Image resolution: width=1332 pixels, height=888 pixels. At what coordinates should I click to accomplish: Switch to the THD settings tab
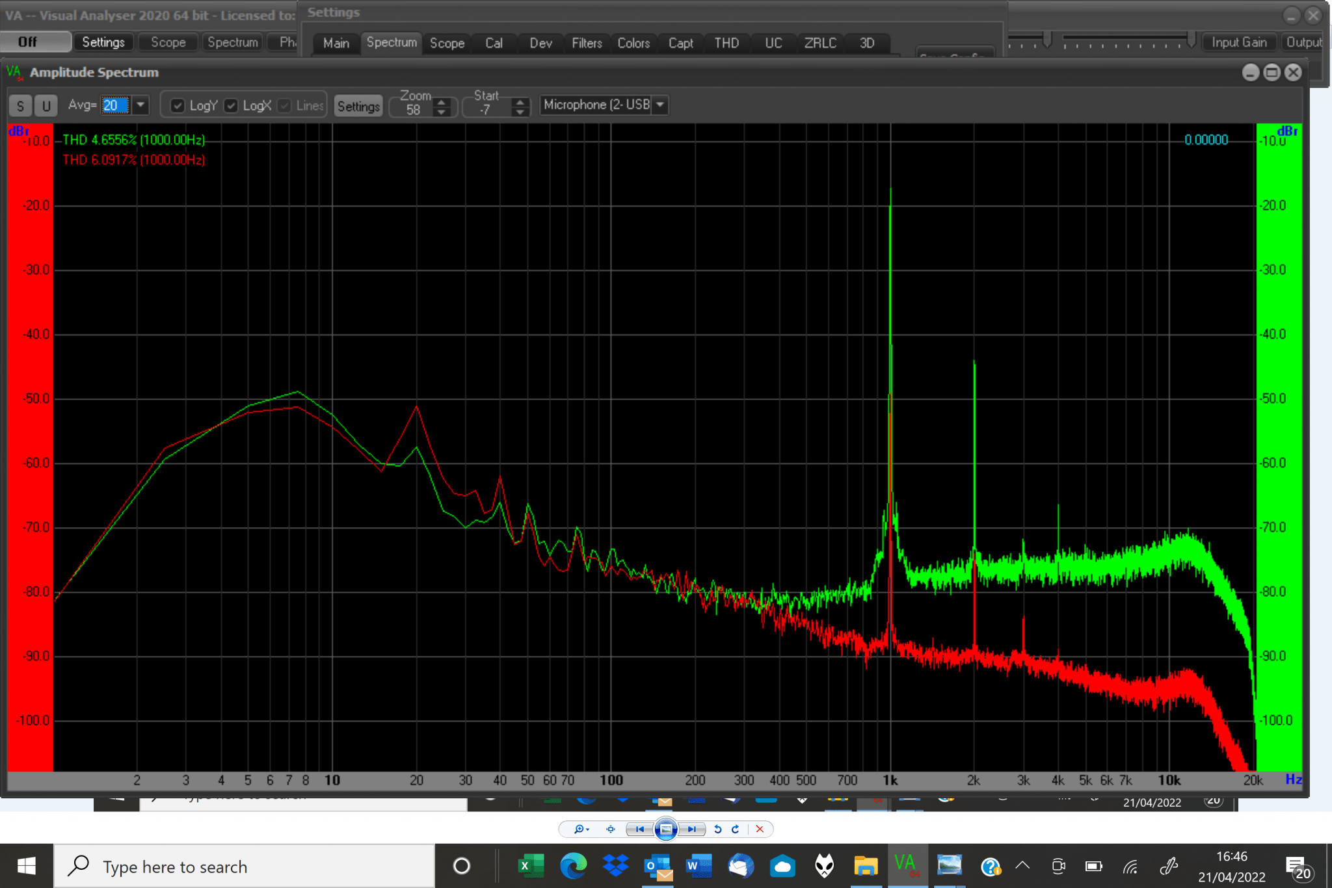pyautogui.click(x=726, y=43)
